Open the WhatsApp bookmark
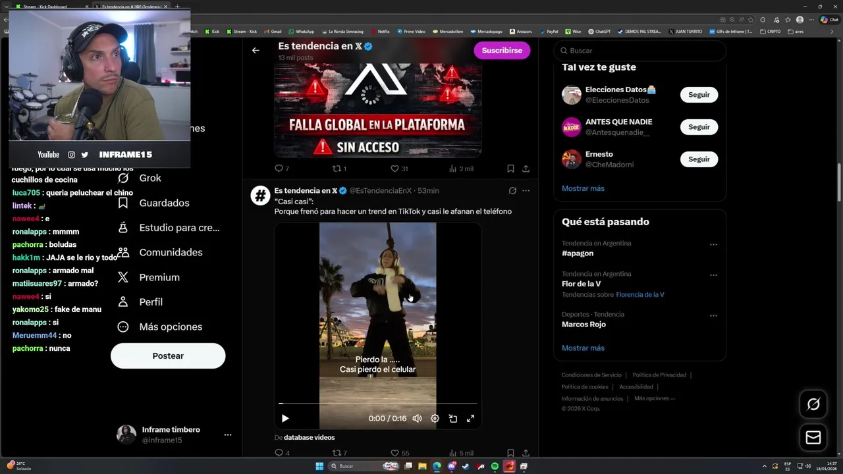 coord(301,32)
